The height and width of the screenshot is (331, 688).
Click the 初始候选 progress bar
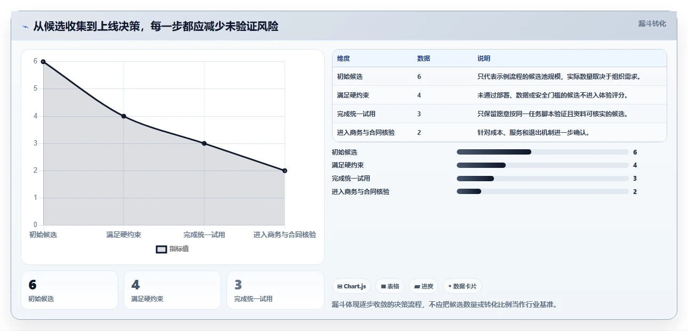click(x=543, y=152)
